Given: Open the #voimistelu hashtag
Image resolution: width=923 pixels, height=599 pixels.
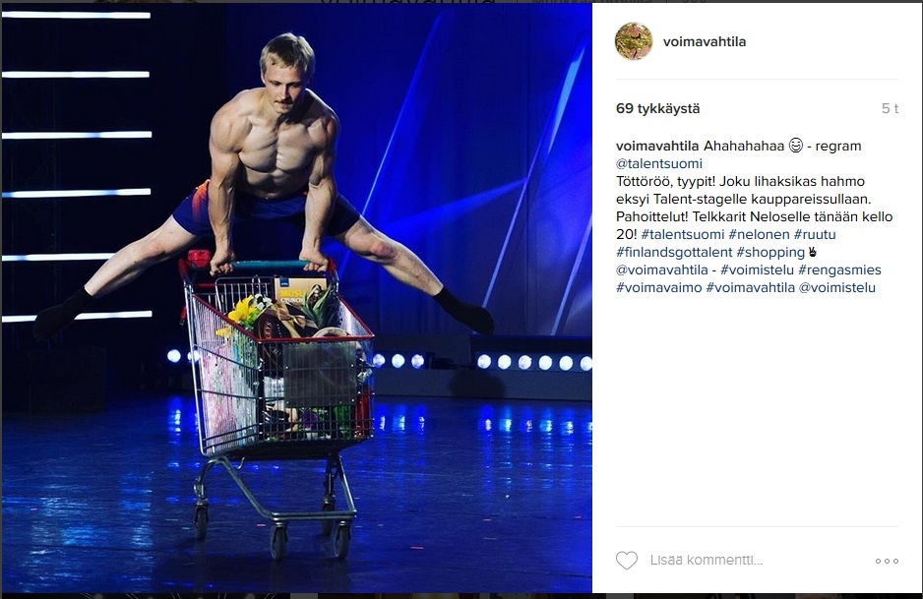Looking at the screenshot, I should pos(757,270).
